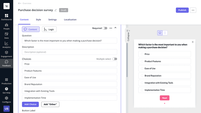The height and width of the screenshot is (113, 201).
Task: Select Product Features radio option in preview
Action: click(142, 61)
